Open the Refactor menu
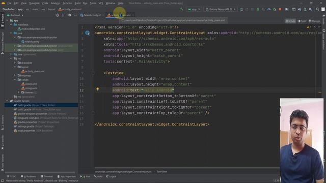 (x=67, y=3)
